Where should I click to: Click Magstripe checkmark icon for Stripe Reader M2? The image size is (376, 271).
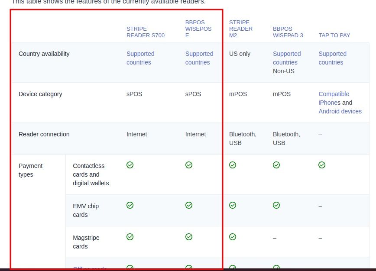coord(233,237)
